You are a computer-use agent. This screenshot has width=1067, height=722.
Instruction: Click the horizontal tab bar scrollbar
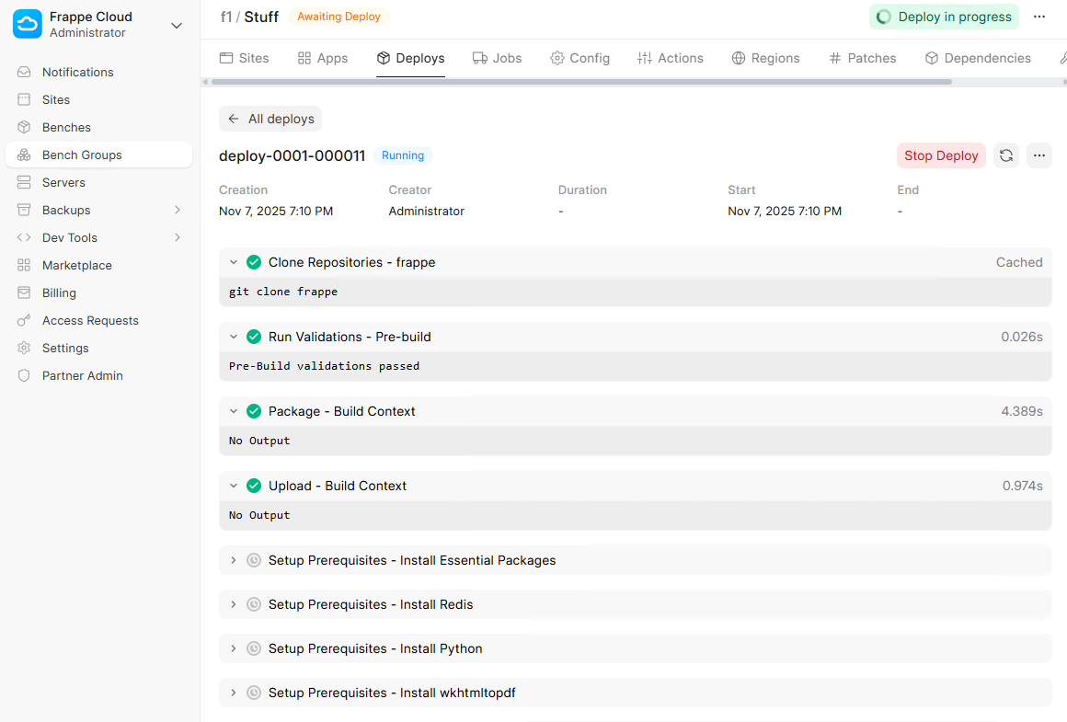(x=581, y=82)
